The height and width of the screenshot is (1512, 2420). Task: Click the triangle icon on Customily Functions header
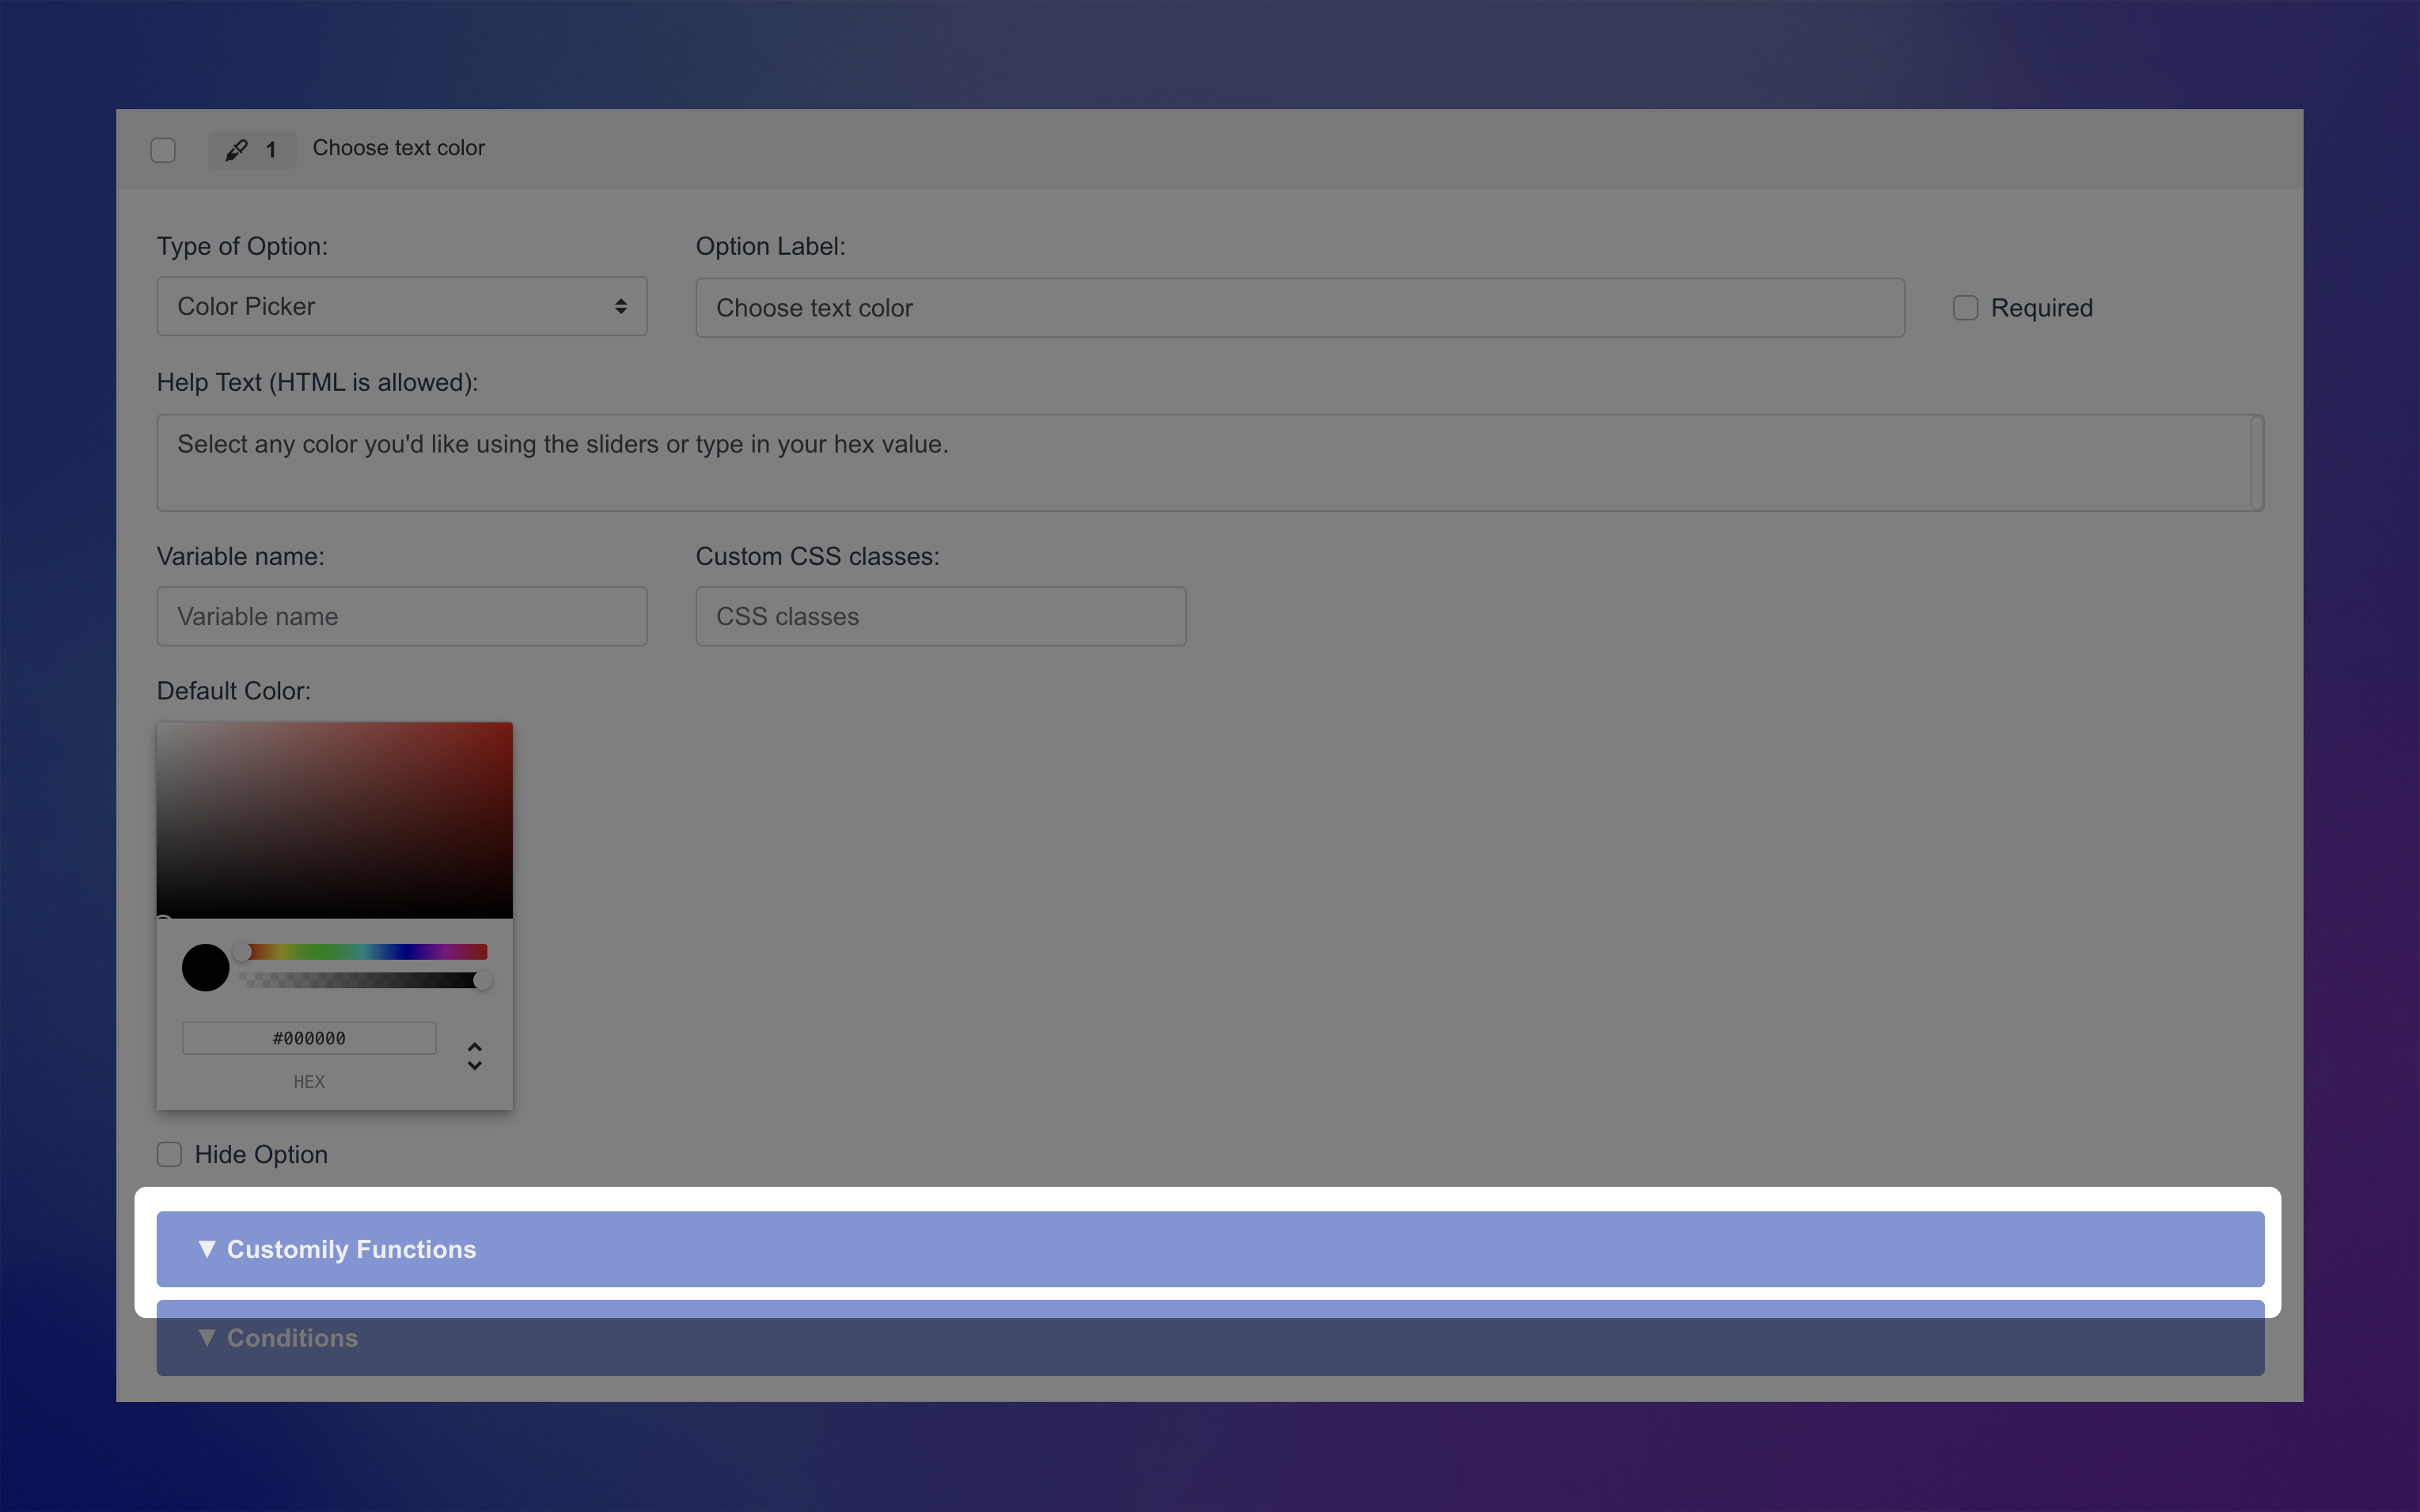[208, 1248]
